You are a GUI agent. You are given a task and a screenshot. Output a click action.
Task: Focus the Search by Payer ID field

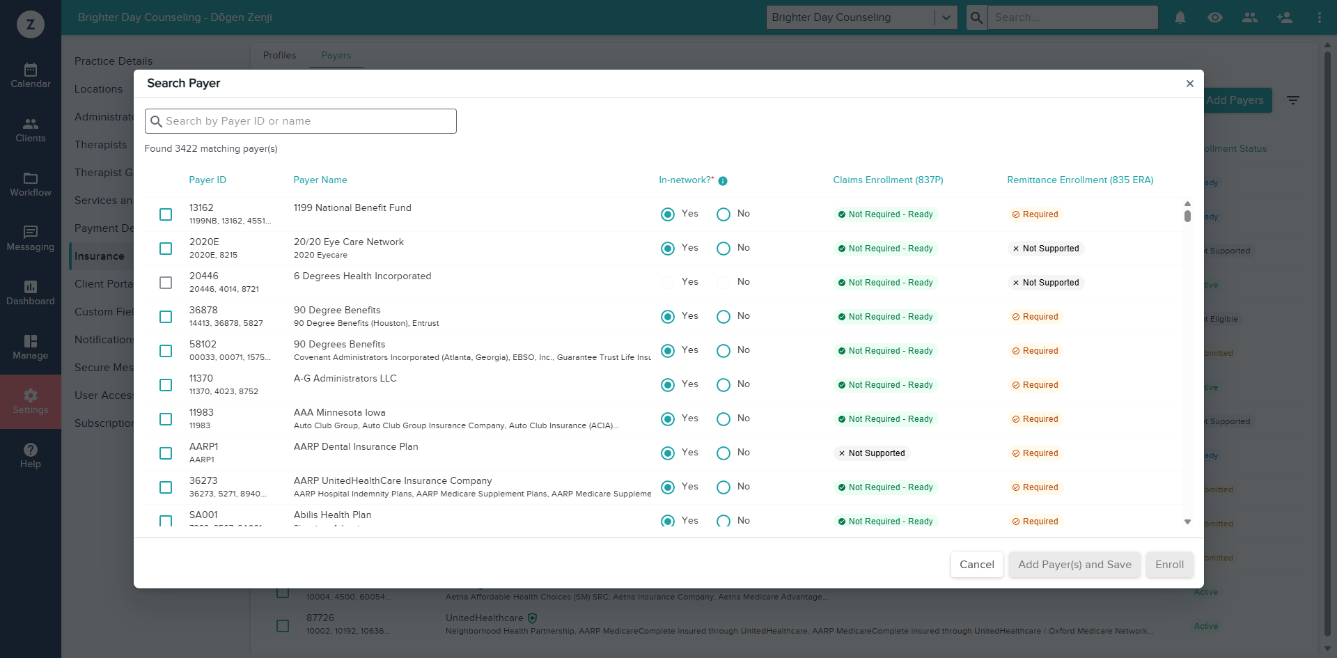(x=301, y=121)
